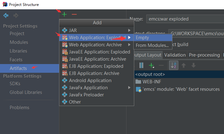Open Global Libraries settings
This screenshot has height=134, width=224.
26,92
